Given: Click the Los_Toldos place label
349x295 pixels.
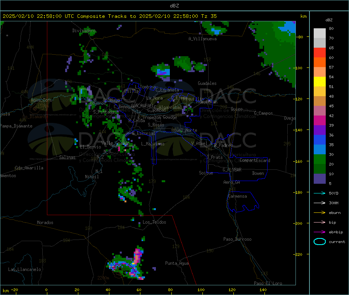Looking at the screenshot, I should (x=154, y=222).
